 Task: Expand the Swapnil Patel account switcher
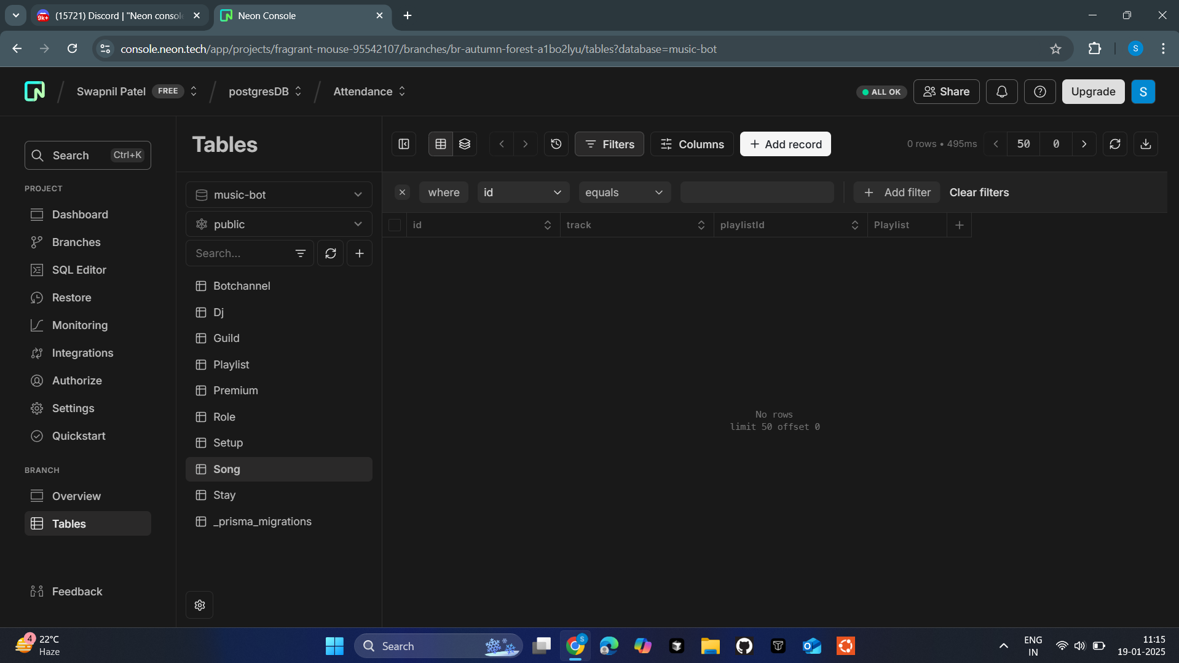[194, 91]
